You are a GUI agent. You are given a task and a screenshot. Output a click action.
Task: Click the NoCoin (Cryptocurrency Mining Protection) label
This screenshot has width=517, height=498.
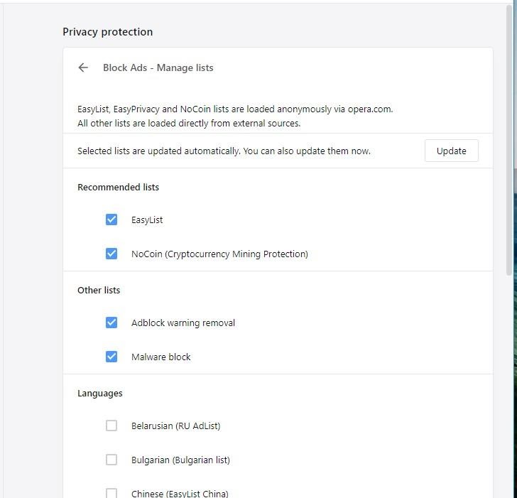click(219, 254)
